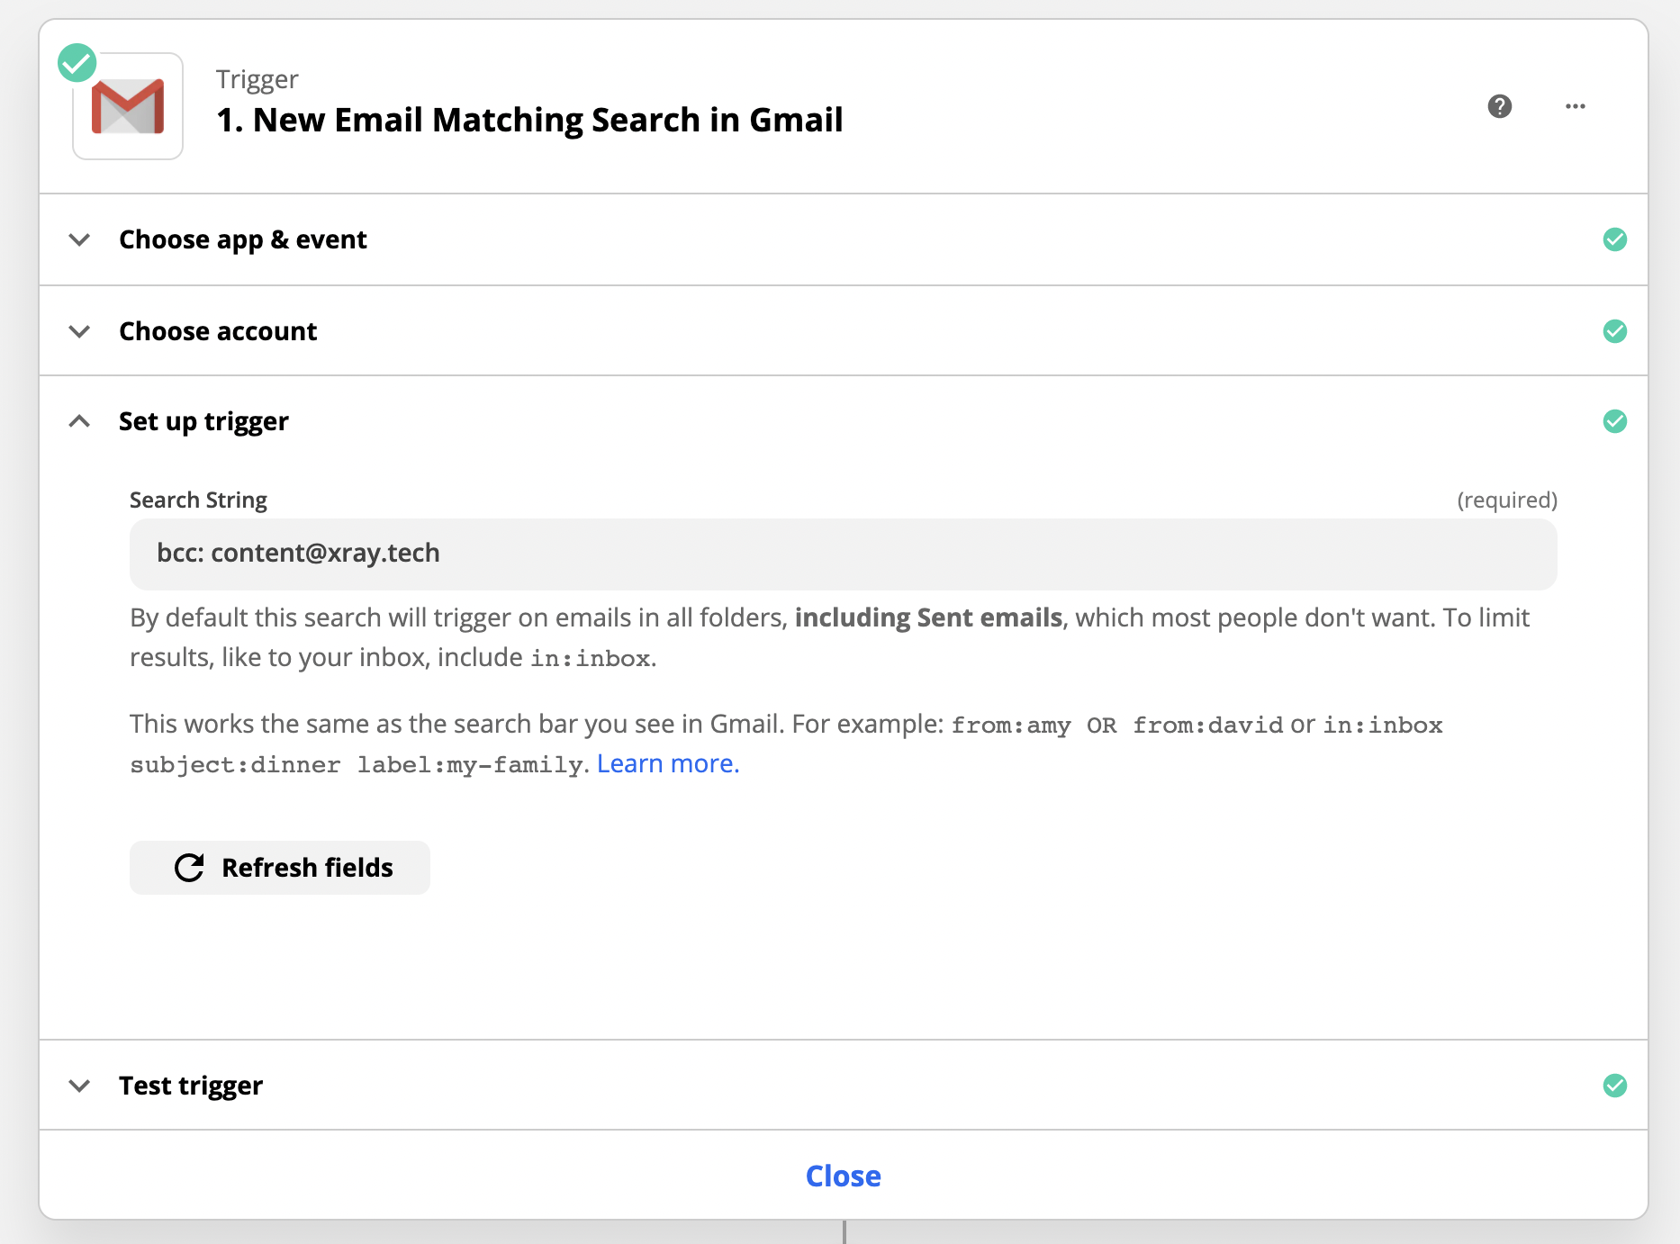Open the Choose account section header

pyautogui.click(x=218, y=331)
